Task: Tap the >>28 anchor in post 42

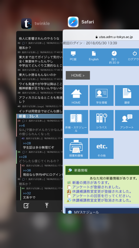Action: pyautogui.click(x=27, y=143)
